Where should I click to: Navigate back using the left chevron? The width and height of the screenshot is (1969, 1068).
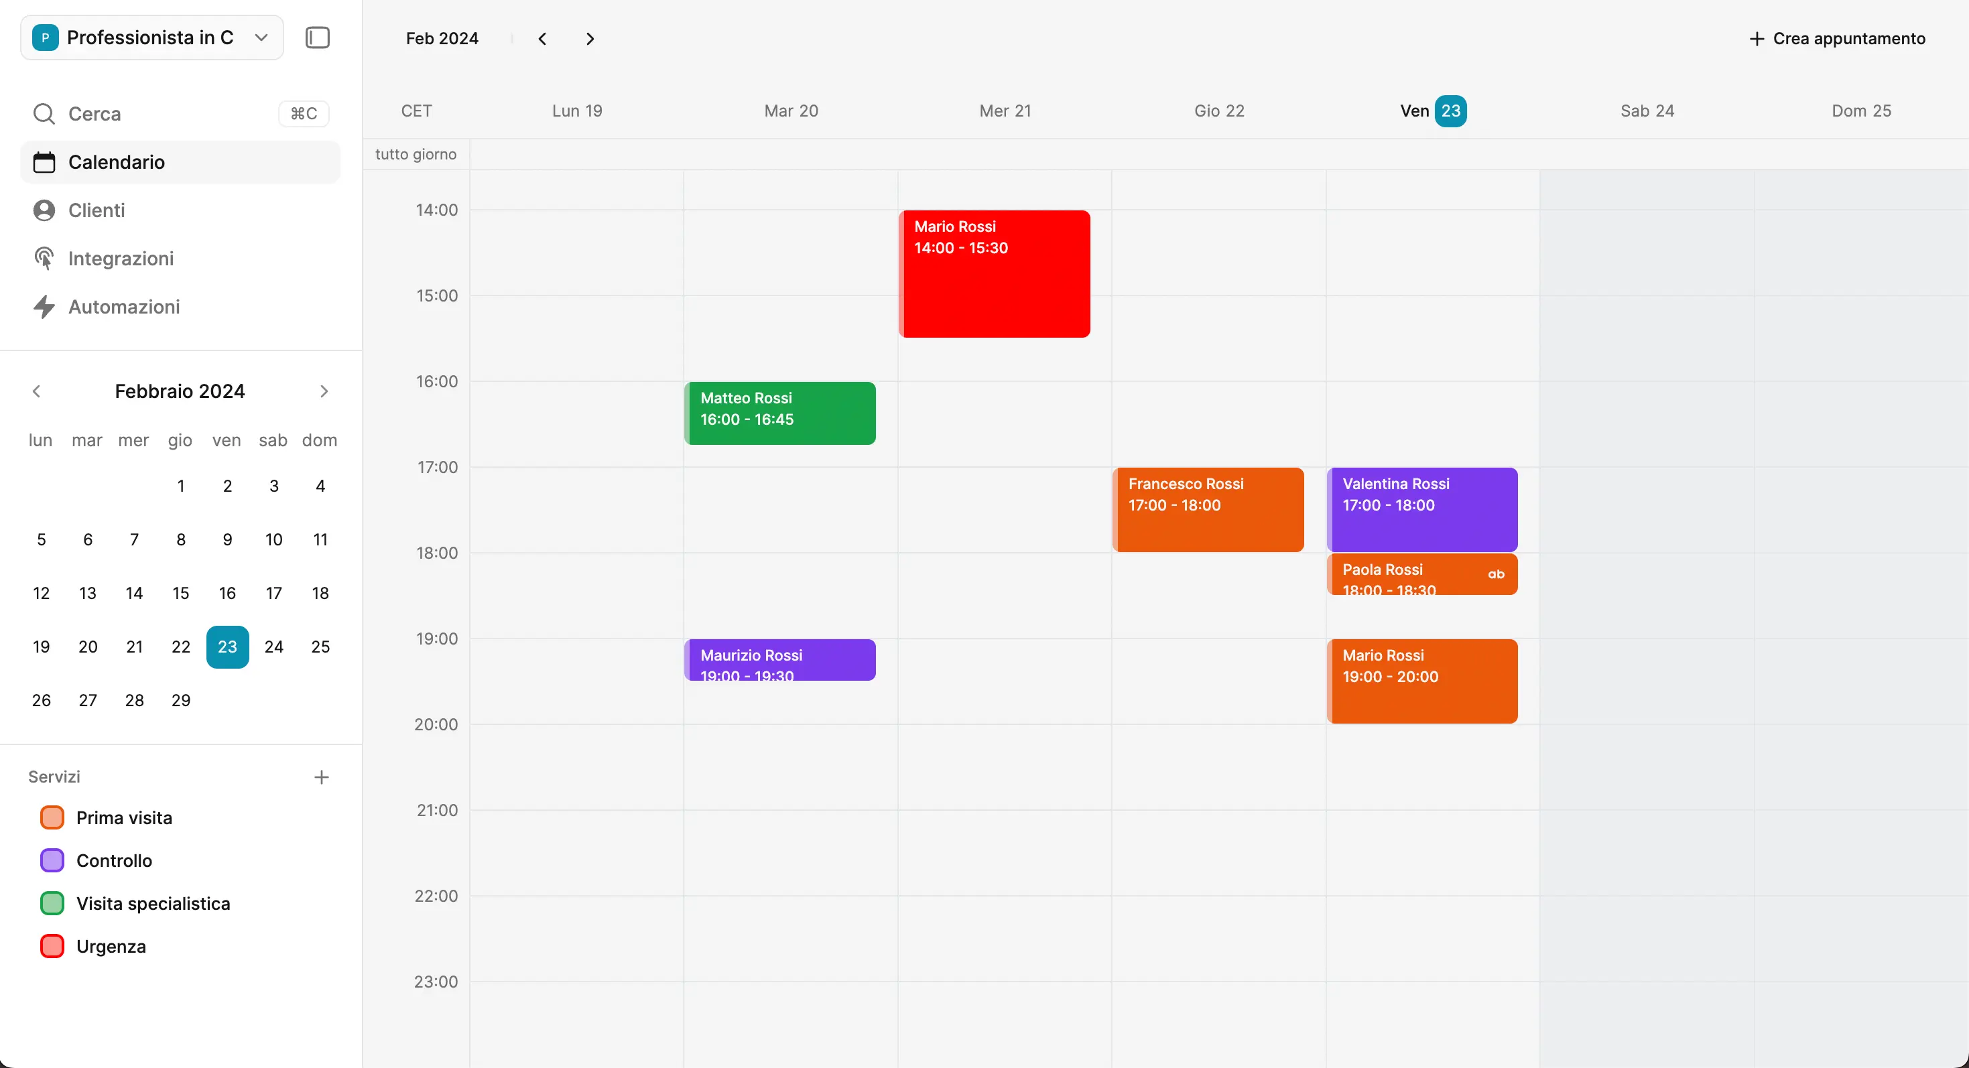click(x=542, y=38)
